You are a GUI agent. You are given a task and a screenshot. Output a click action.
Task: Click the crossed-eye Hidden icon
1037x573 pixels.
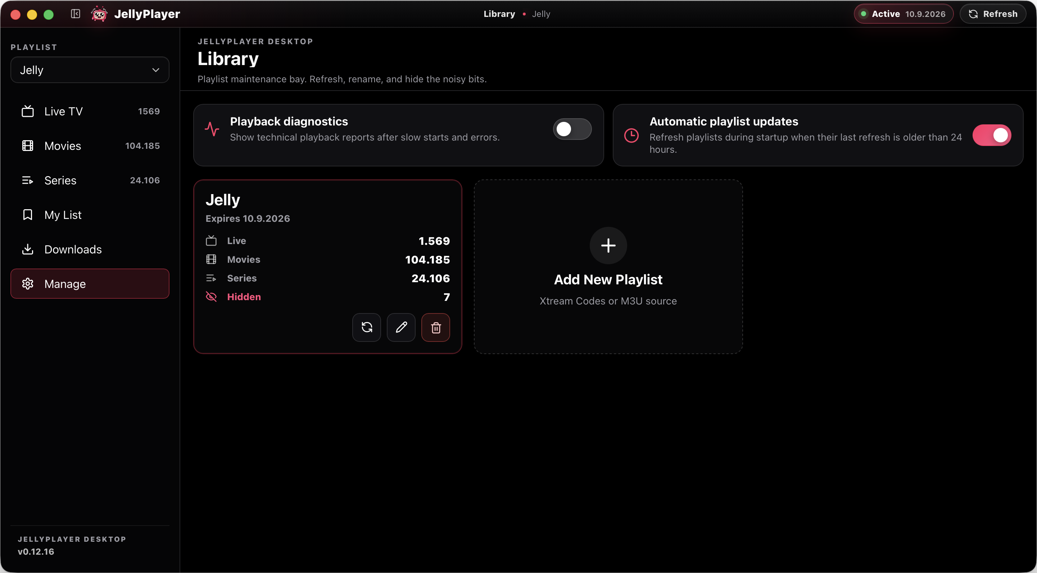pyautogui.click(x=211, y=297)
